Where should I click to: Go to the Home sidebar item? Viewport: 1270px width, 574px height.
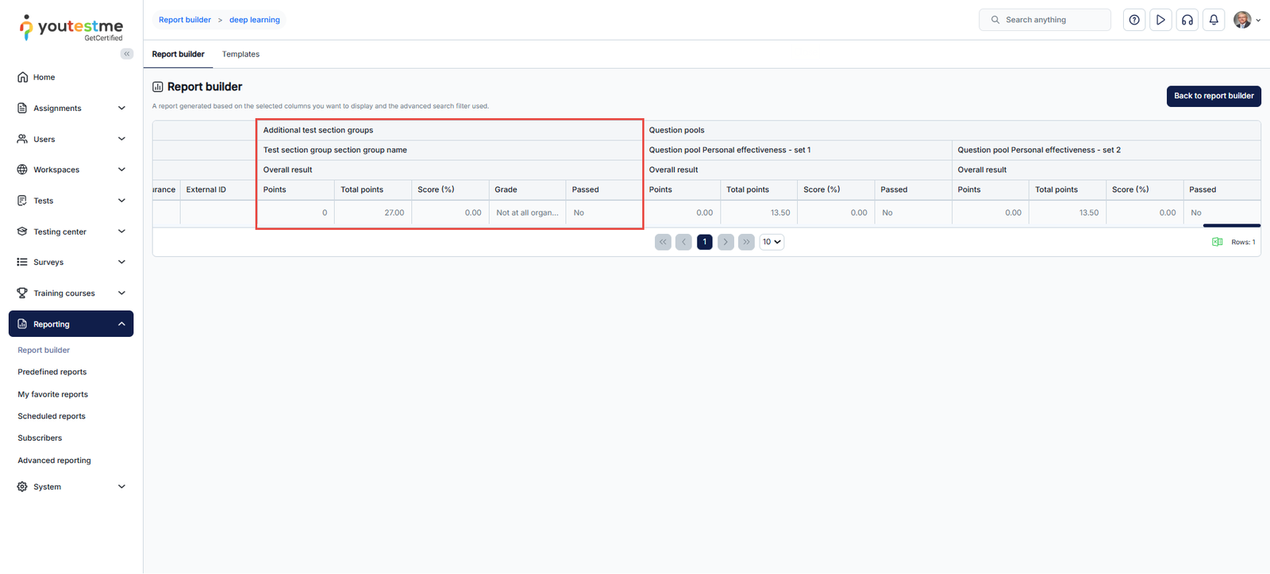point(44,78)
